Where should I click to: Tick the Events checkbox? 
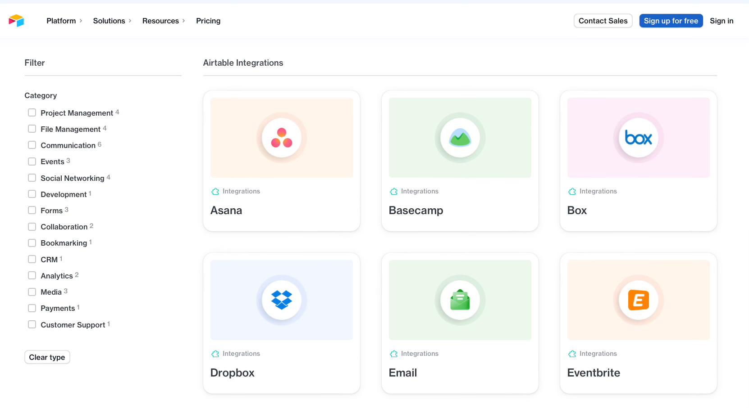(x=32, y=161)
